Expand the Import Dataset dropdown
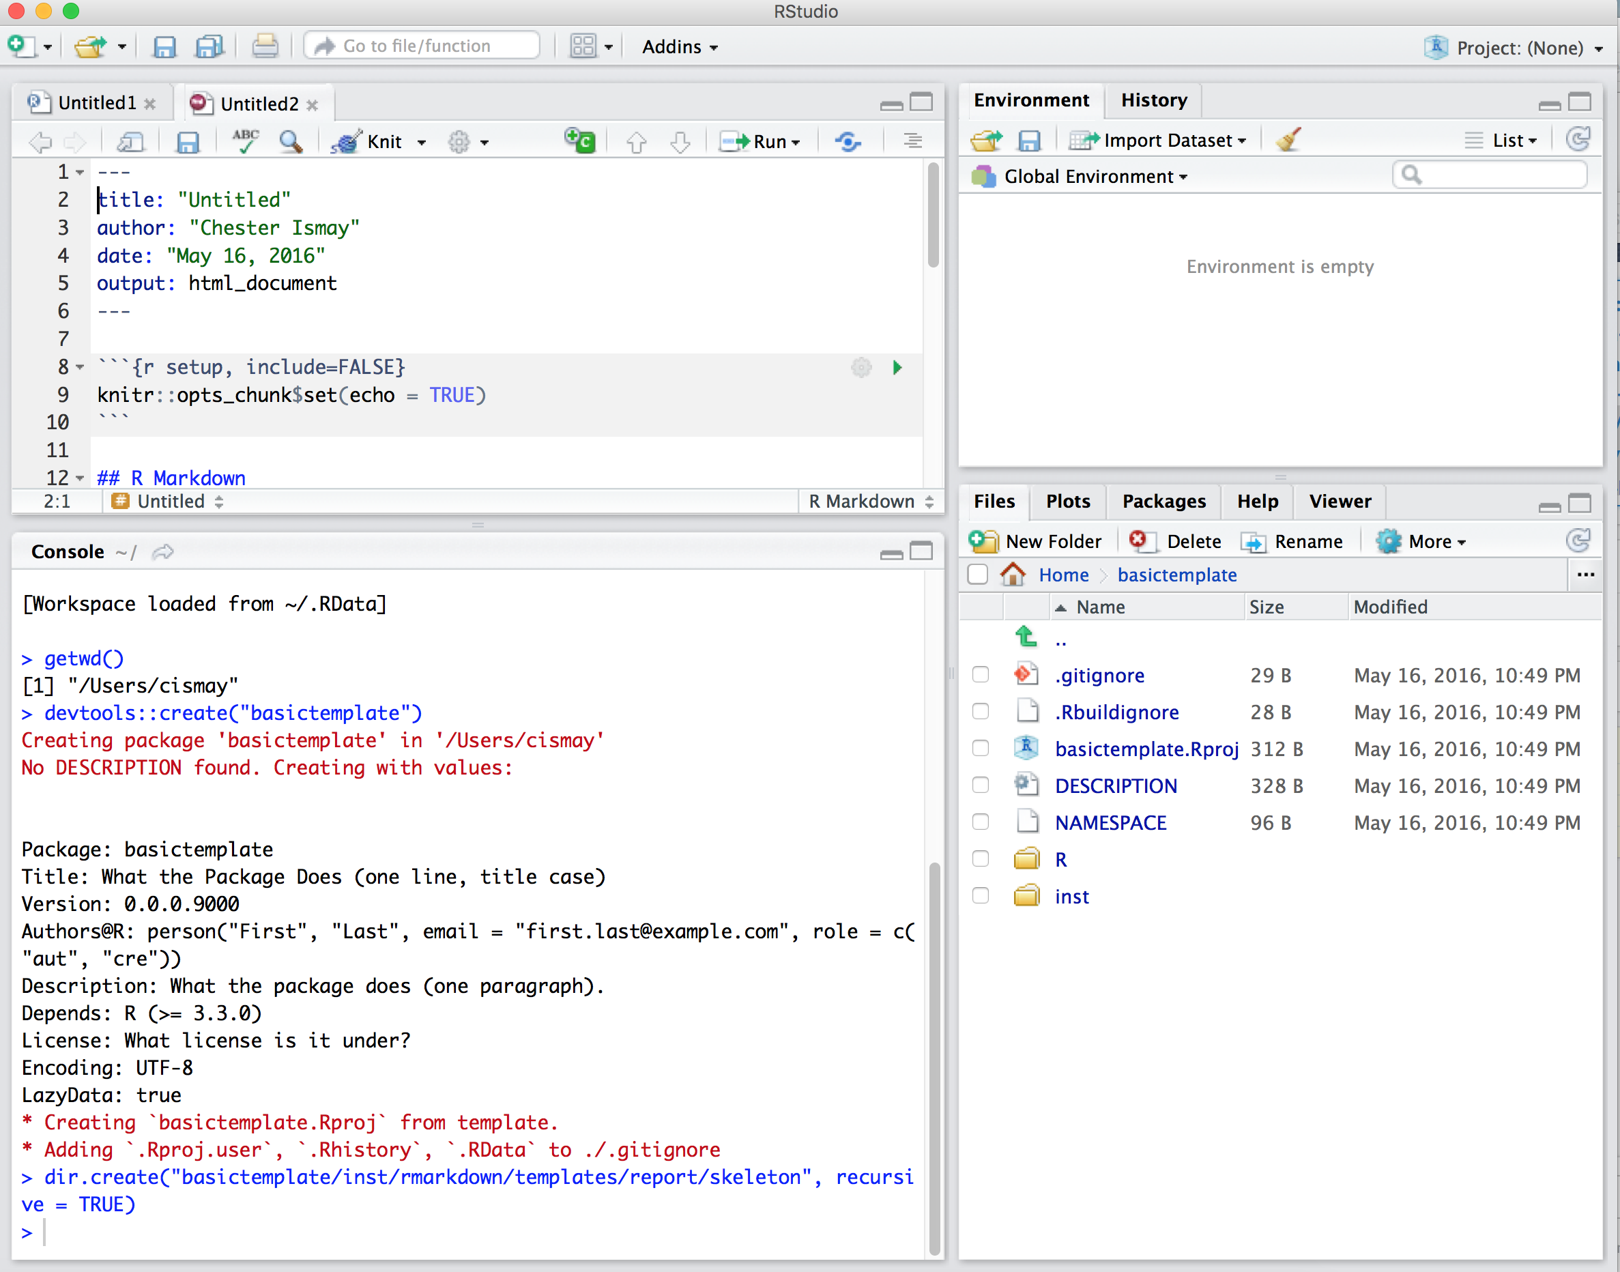Screen dimensions: 1620x1272 [1242, 141]
